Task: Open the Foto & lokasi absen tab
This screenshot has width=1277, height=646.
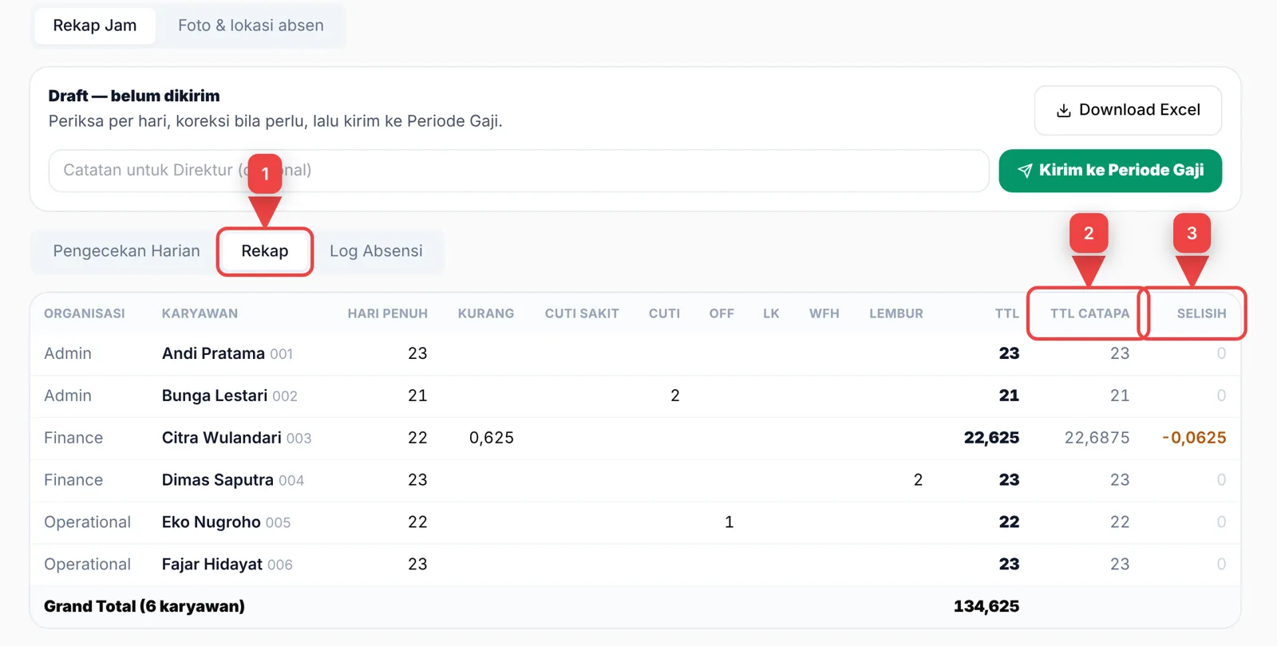Action: [251, 26]
